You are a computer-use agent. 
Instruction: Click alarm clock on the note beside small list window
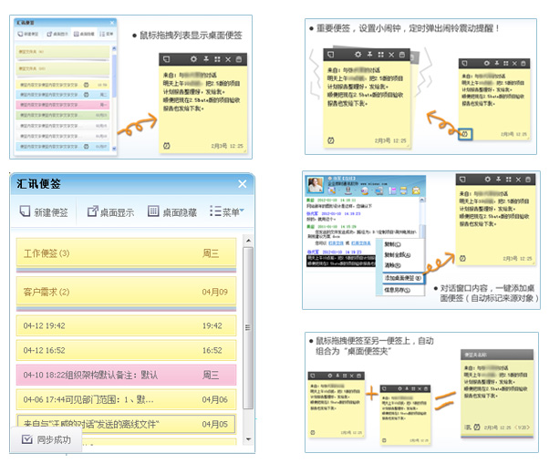pyautogui.click(x=167, y=146)
